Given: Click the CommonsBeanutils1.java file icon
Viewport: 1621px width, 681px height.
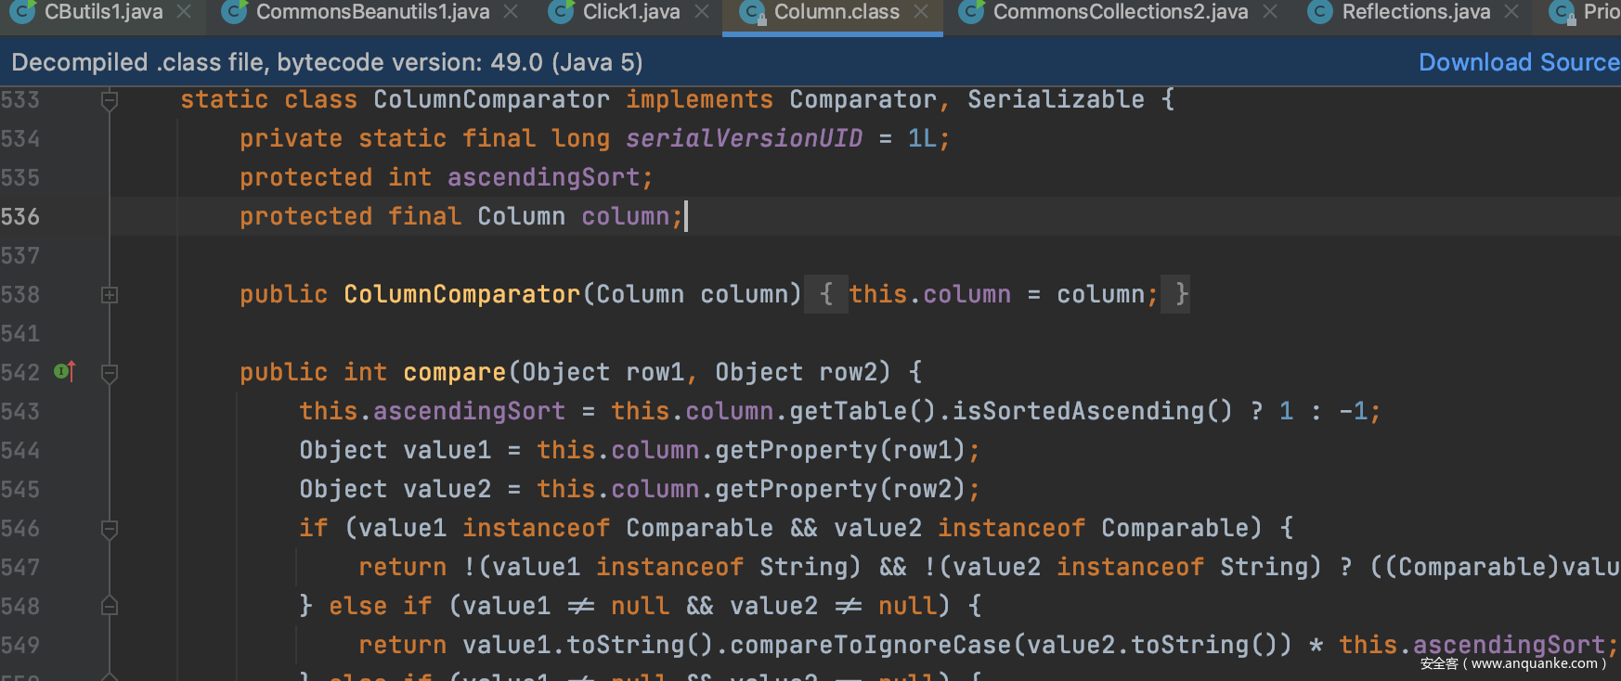Looking at the screenshot, I should point(234,12).
